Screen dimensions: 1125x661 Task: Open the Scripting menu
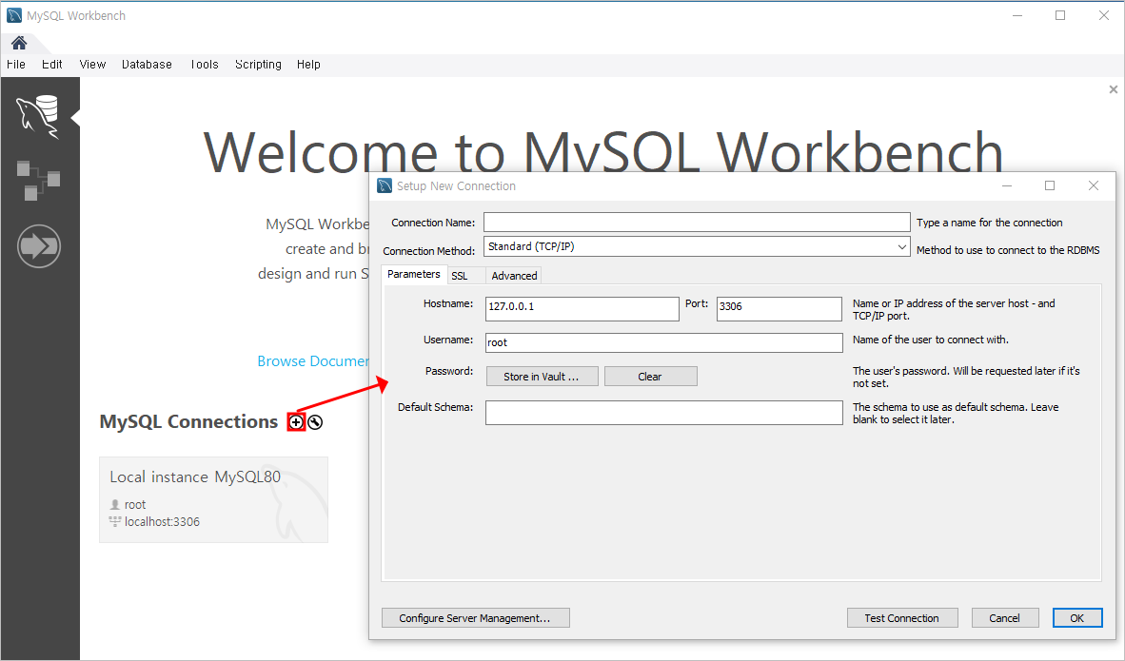click(x=258, y=65)
